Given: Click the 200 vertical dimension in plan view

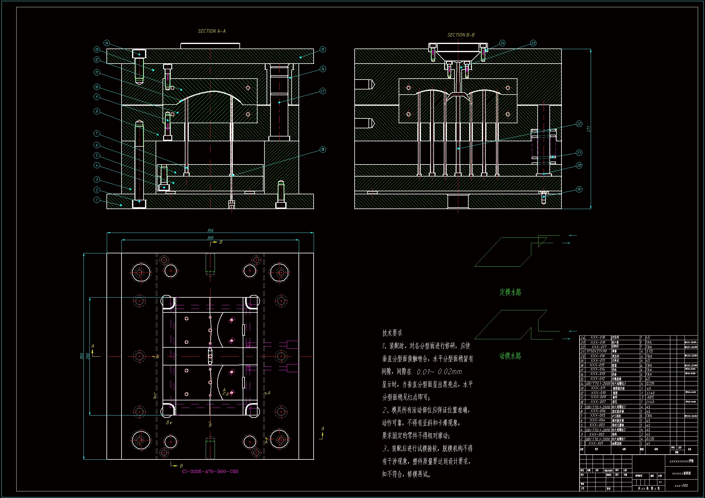Looking at the screenshot, I should 88,356.
